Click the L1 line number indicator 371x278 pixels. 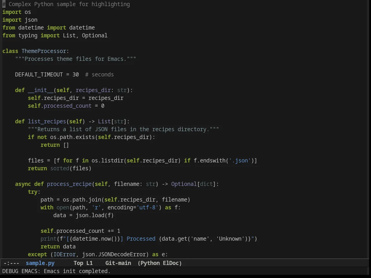point(90,263)
